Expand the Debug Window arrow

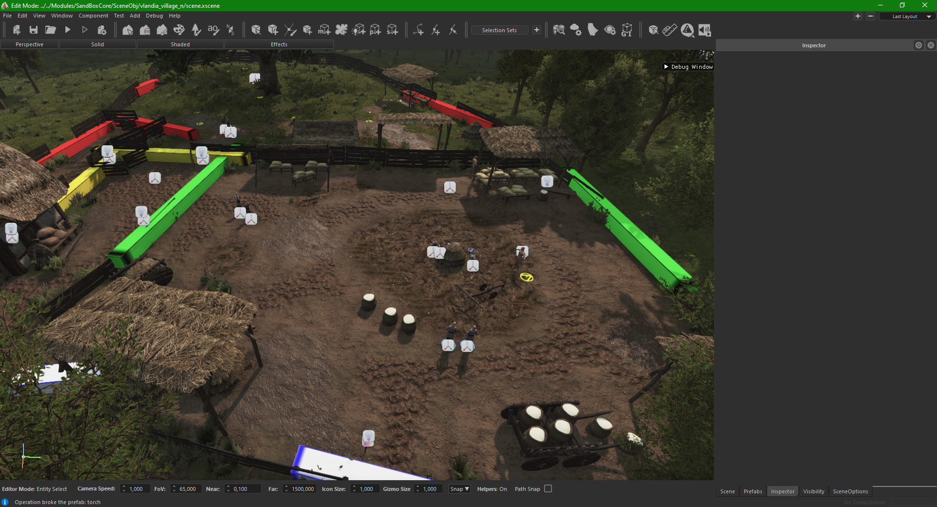click(666, 67)
